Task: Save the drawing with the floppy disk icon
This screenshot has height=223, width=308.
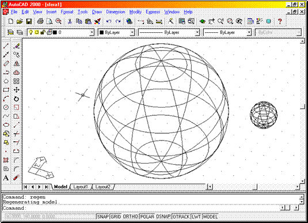Action: (x=29, y=21)
